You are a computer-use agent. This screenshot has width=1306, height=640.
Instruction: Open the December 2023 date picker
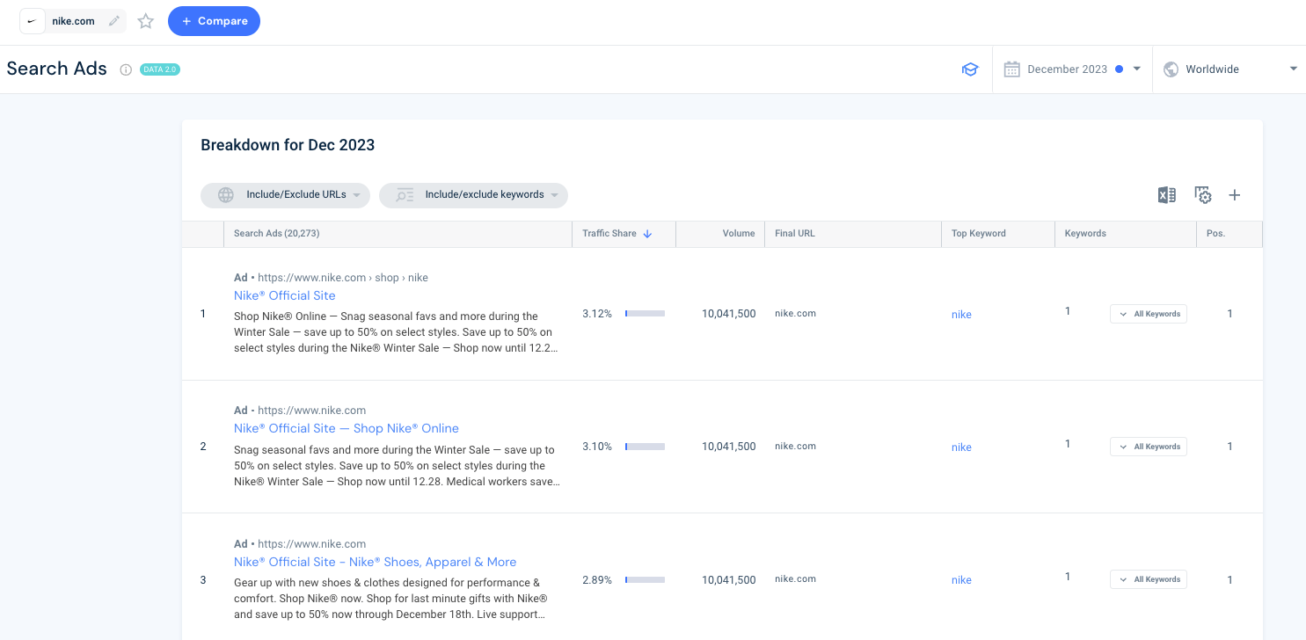point(1069,69)
